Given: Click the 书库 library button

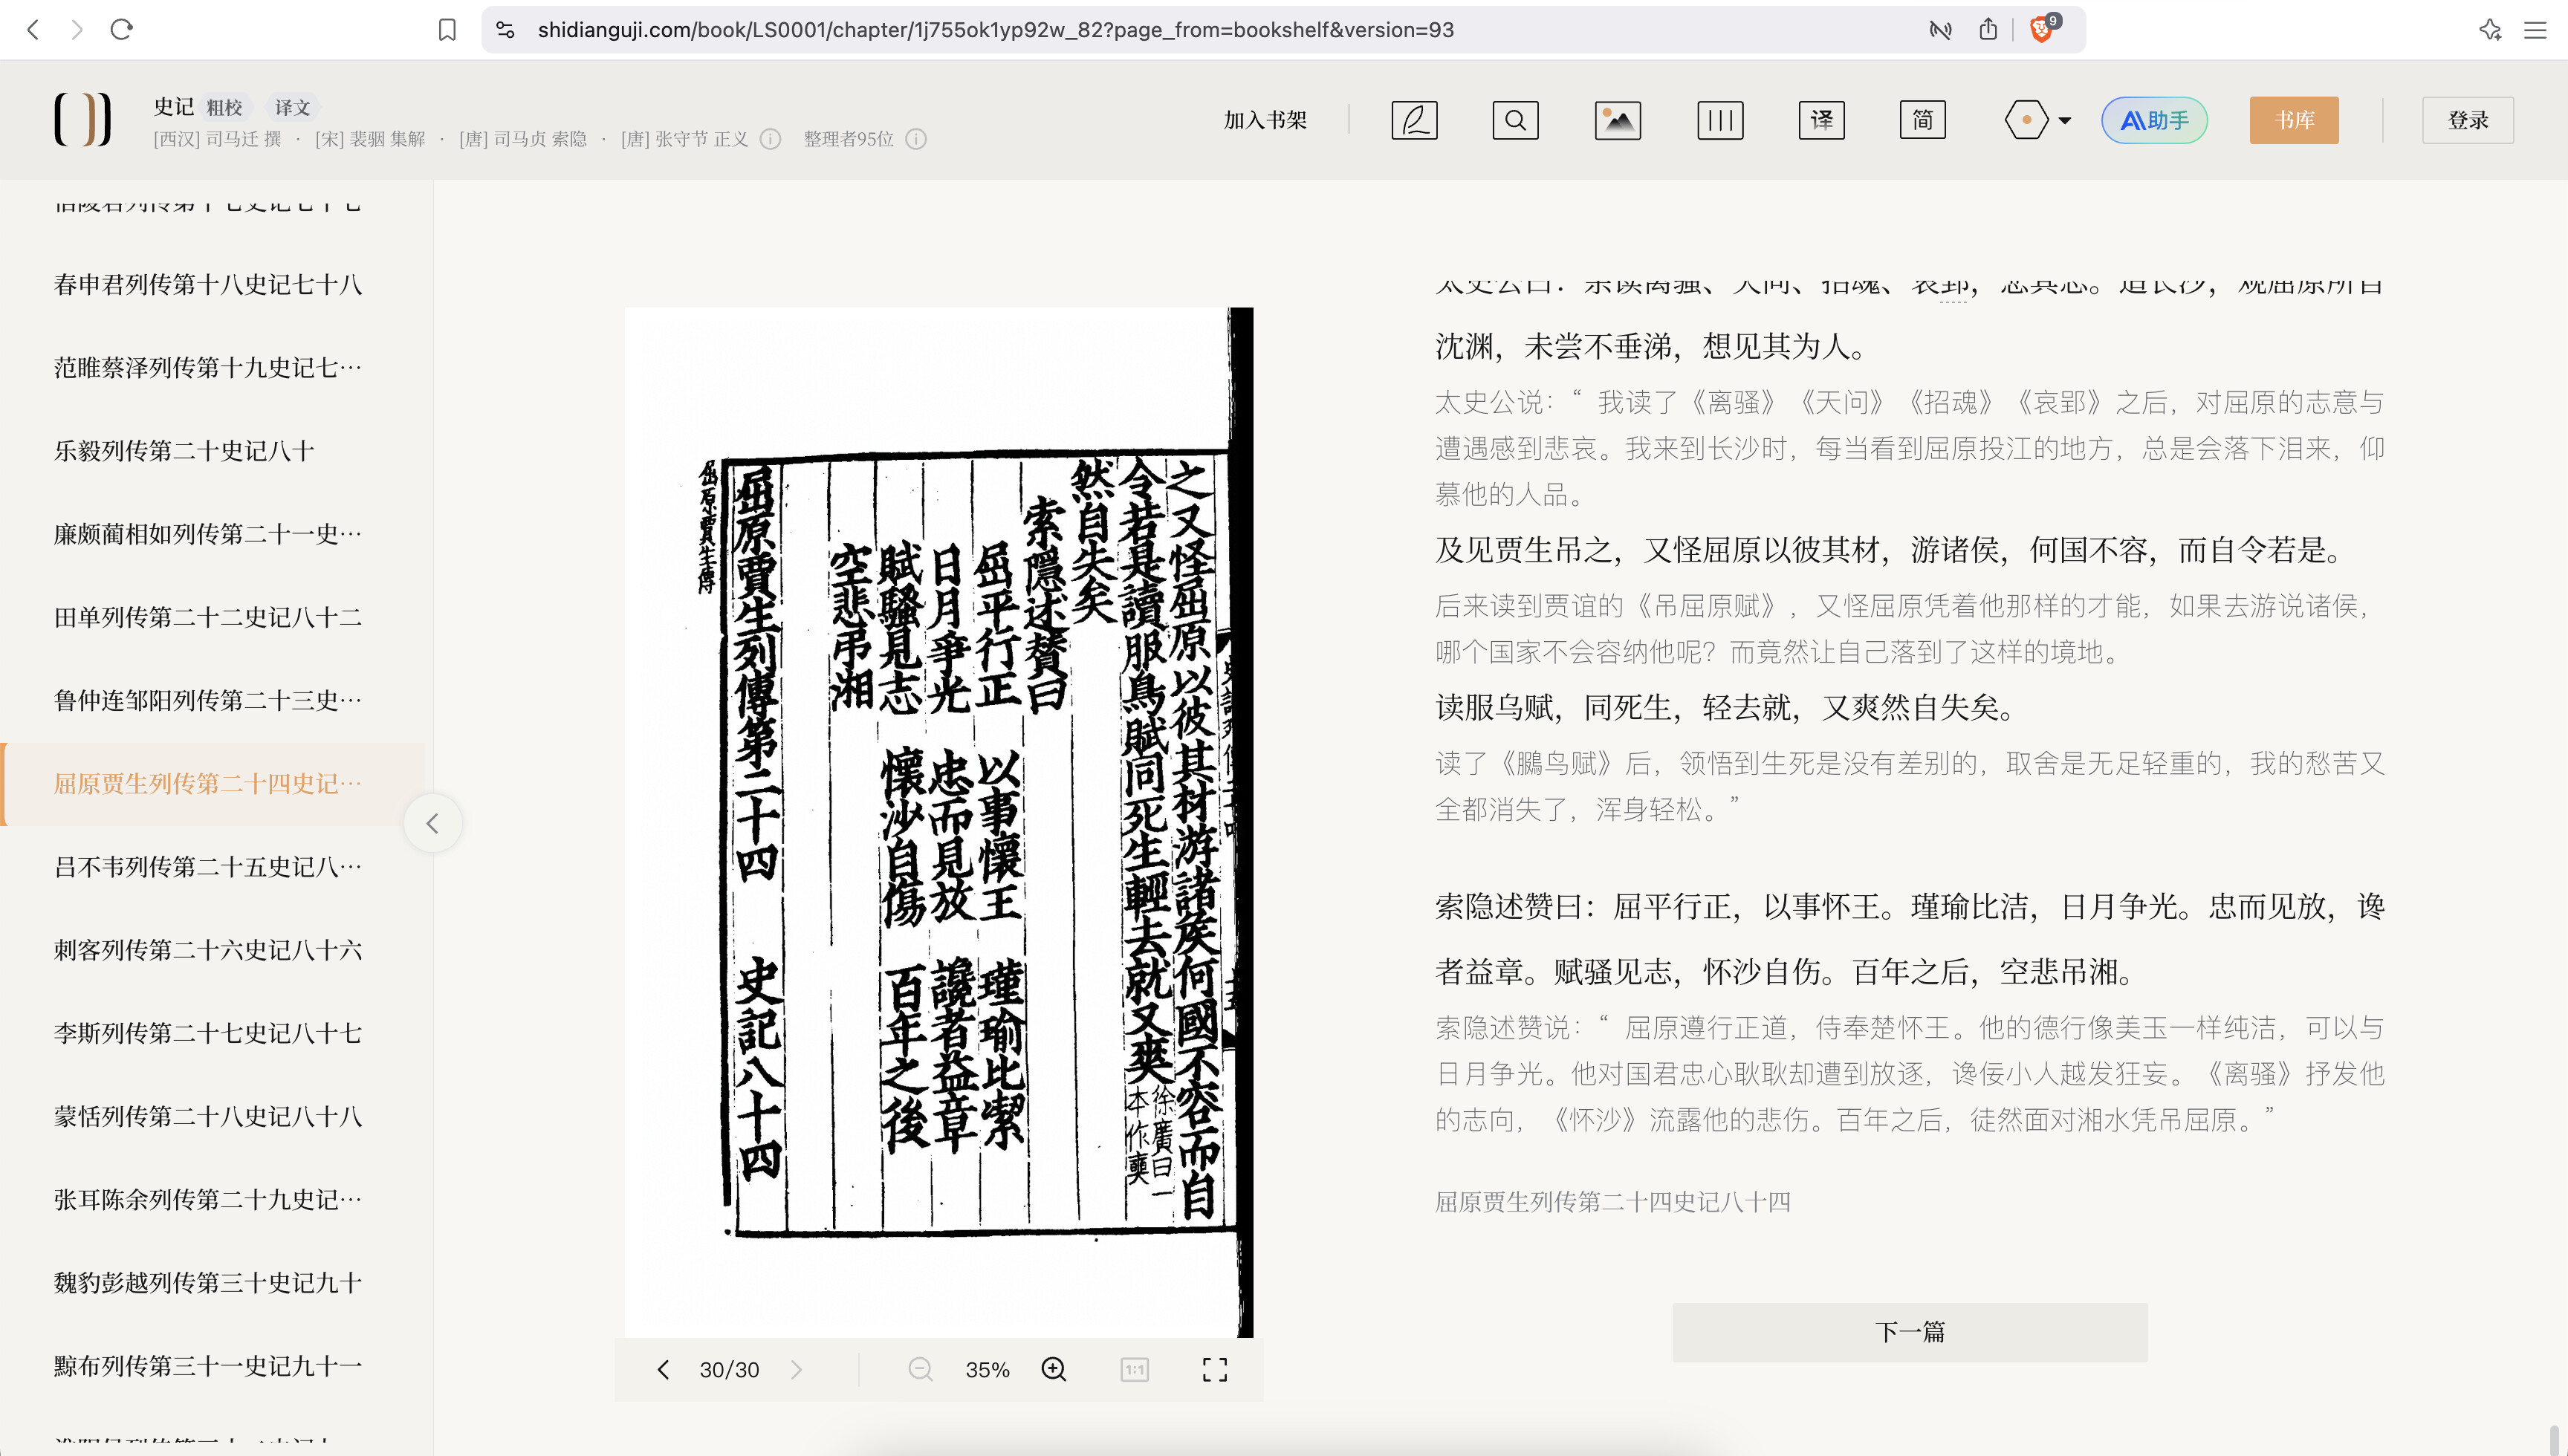Looking at the screenshot, I should pos(2293,120).
